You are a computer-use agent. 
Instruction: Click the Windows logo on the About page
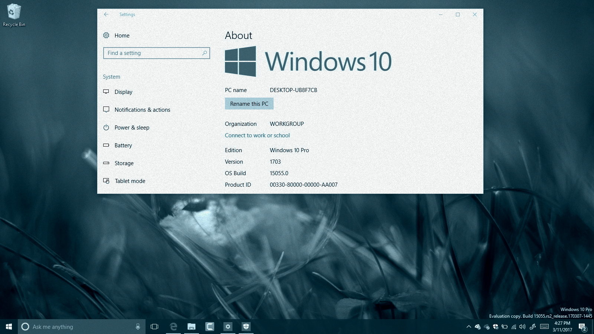point(241,61)
